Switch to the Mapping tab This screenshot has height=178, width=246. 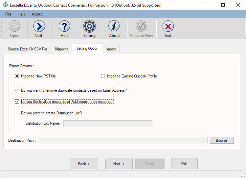(x=62, y=49)
